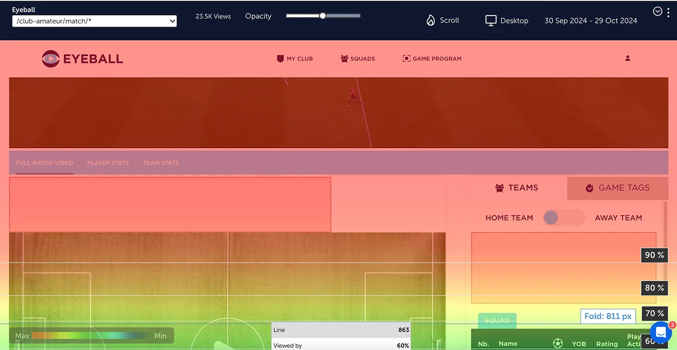
Task: Adjust the Opacity slider handle
Action: (x=323, y=16)
